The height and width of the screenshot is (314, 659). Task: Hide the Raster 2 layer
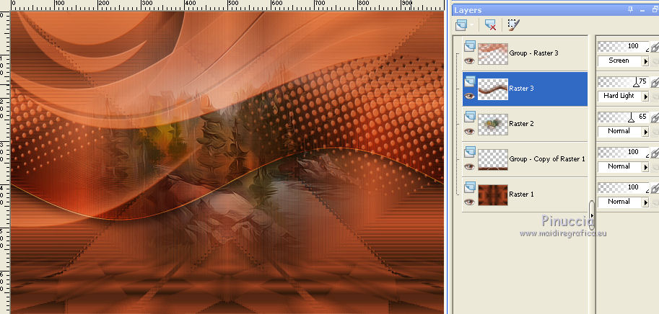click(x=469, y=131)
